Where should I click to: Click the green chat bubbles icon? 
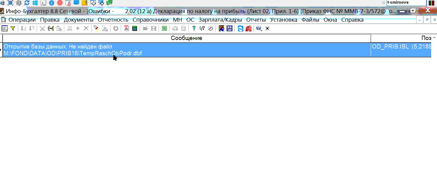click(109, 3)
